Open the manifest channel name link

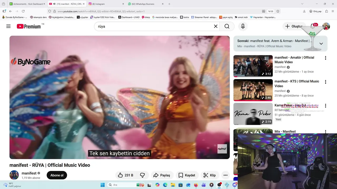click(29, 173)
